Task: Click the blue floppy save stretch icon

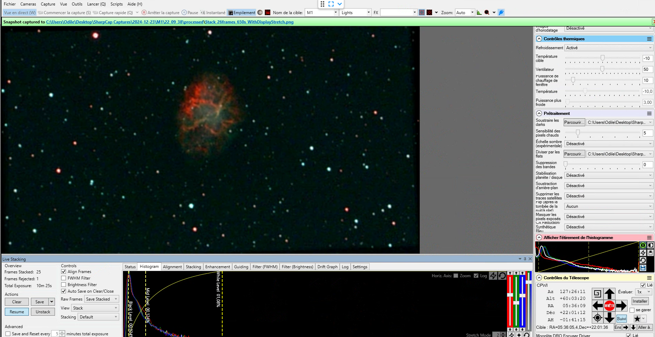Action: 643,268
